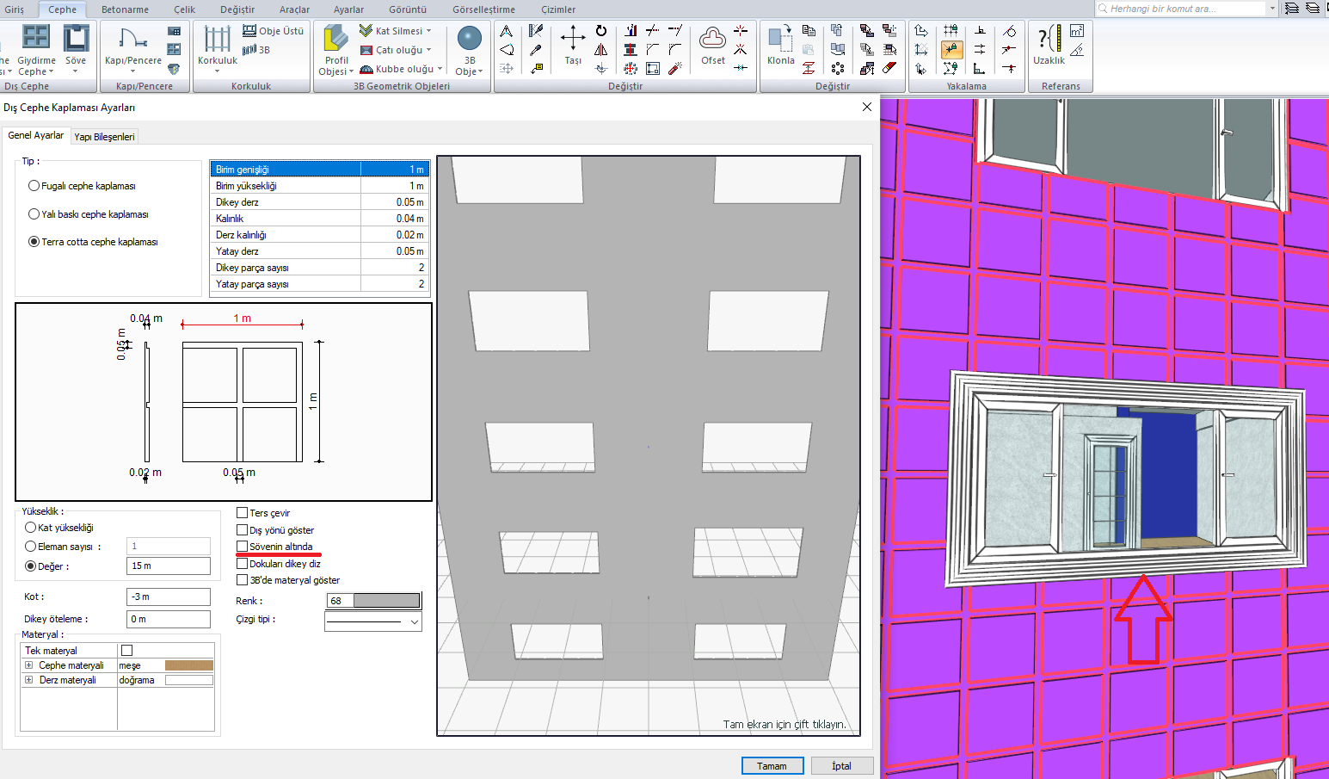Viewport: 1329px width, 779px height.
Task: Expand the Cephe materyali tree row
Action: [28, 665]
